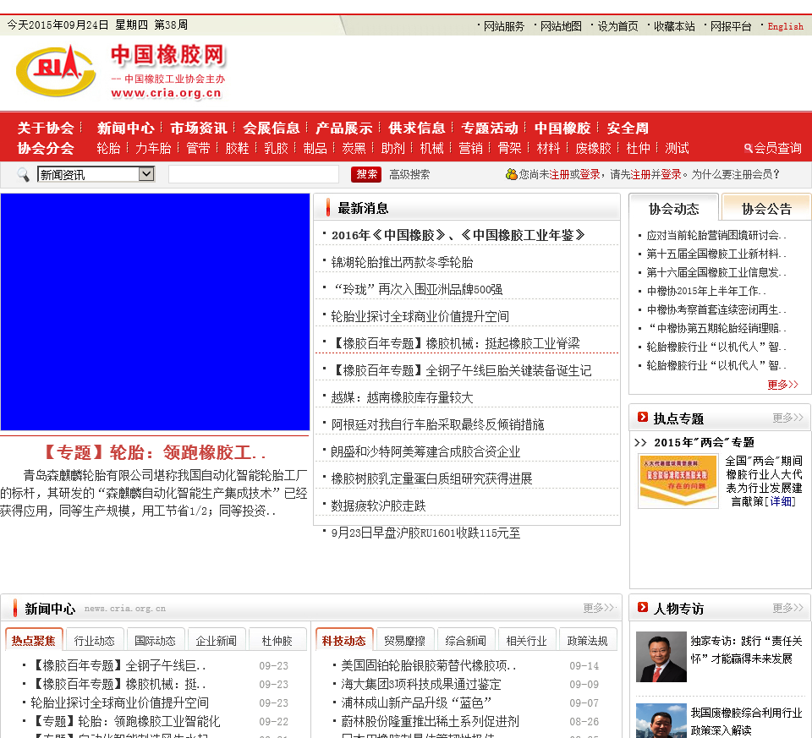Viewport: 812px width, 738px height.
Task: Click into the search keyword input field
Action: pos(254,174)
